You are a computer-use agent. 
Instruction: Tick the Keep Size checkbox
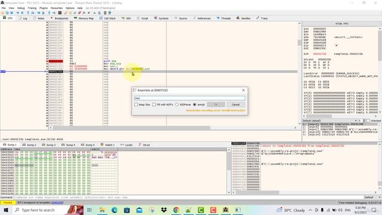[136, 105]
